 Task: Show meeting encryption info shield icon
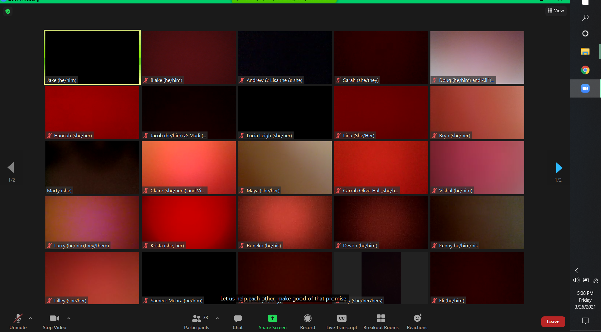[8, 12]
